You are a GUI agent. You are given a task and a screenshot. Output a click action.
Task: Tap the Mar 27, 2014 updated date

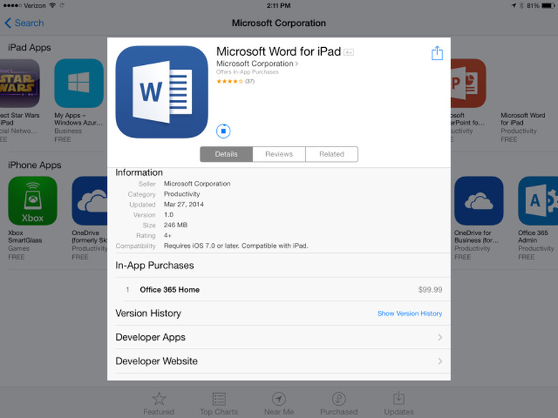pos(184,204)
